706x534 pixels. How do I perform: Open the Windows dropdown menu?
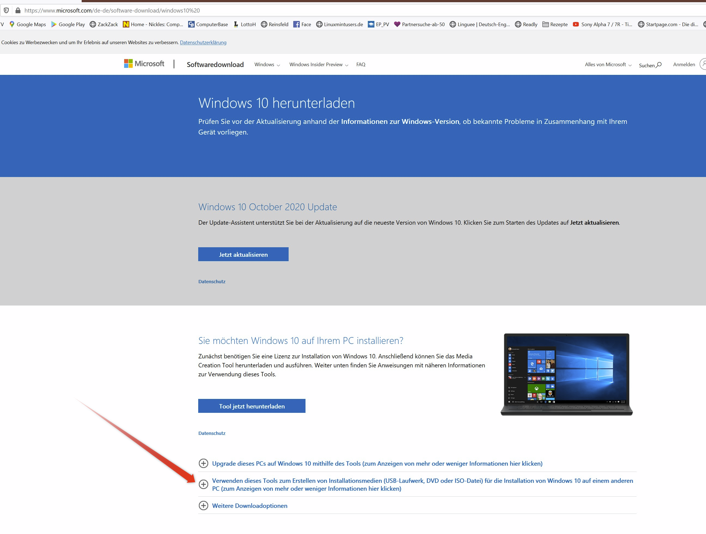coord(267,65)
